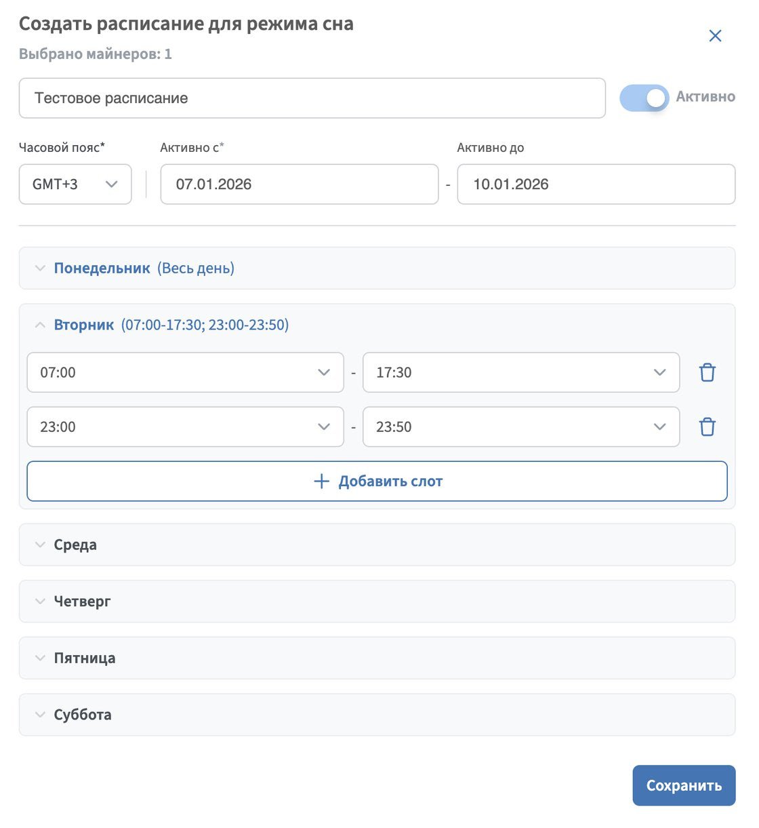Expand the Четверг day section
The height and width of the screenshot is (828, 759).
click(x=82, y=602)
